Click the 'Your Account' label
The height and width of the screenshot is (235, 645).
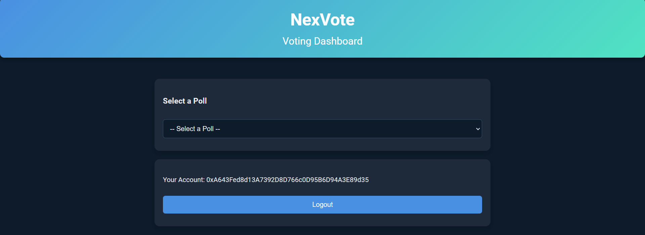(x=183, y=180)
